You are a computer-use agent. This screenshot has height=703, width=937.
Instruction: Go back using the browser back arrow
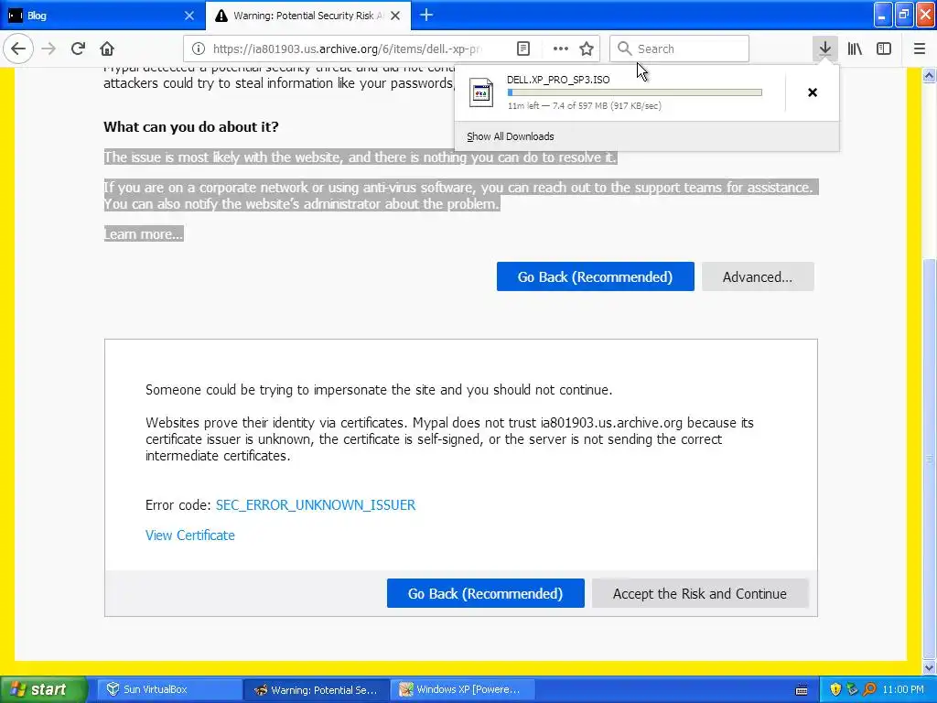[18, 49]
